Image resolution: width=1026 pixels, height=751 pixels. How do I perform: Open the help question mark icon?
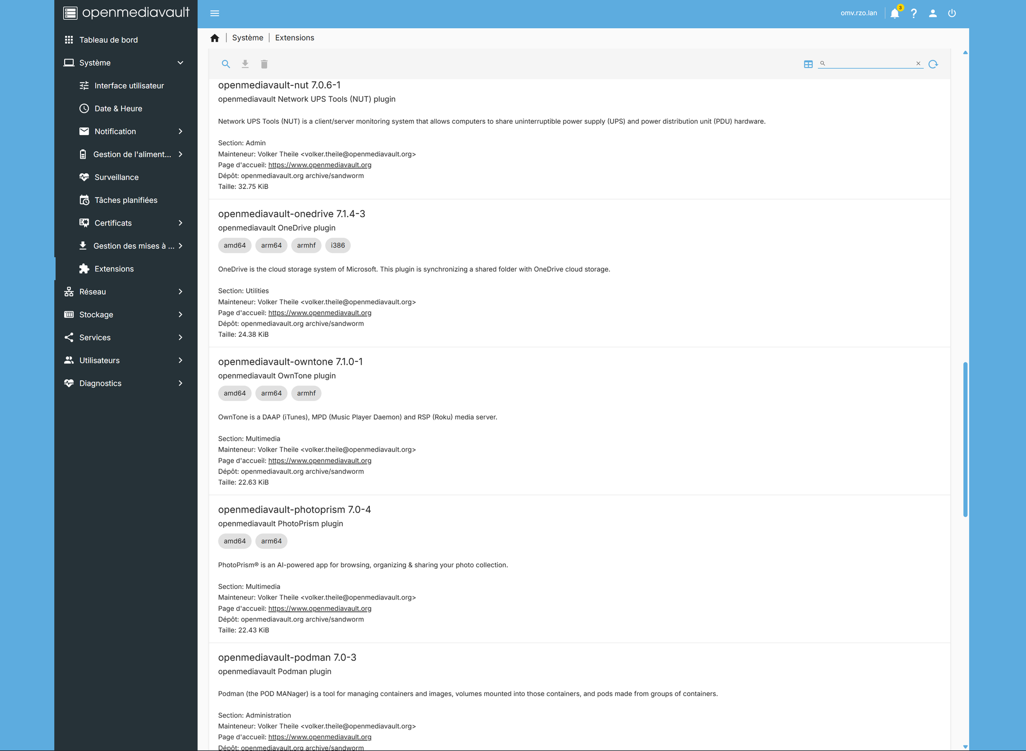tap(914, 13)
